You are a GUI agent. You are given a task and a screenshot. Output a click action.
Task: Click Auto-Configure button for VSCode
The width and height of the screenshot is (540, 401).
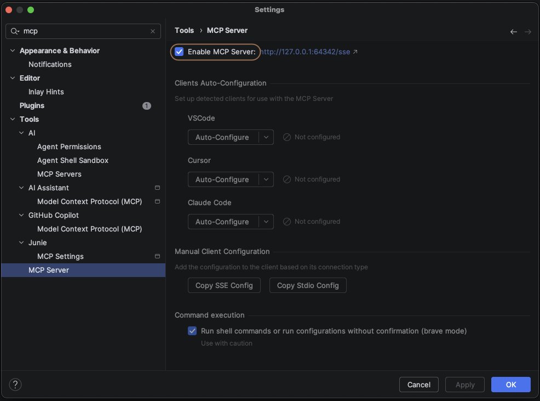223,137
